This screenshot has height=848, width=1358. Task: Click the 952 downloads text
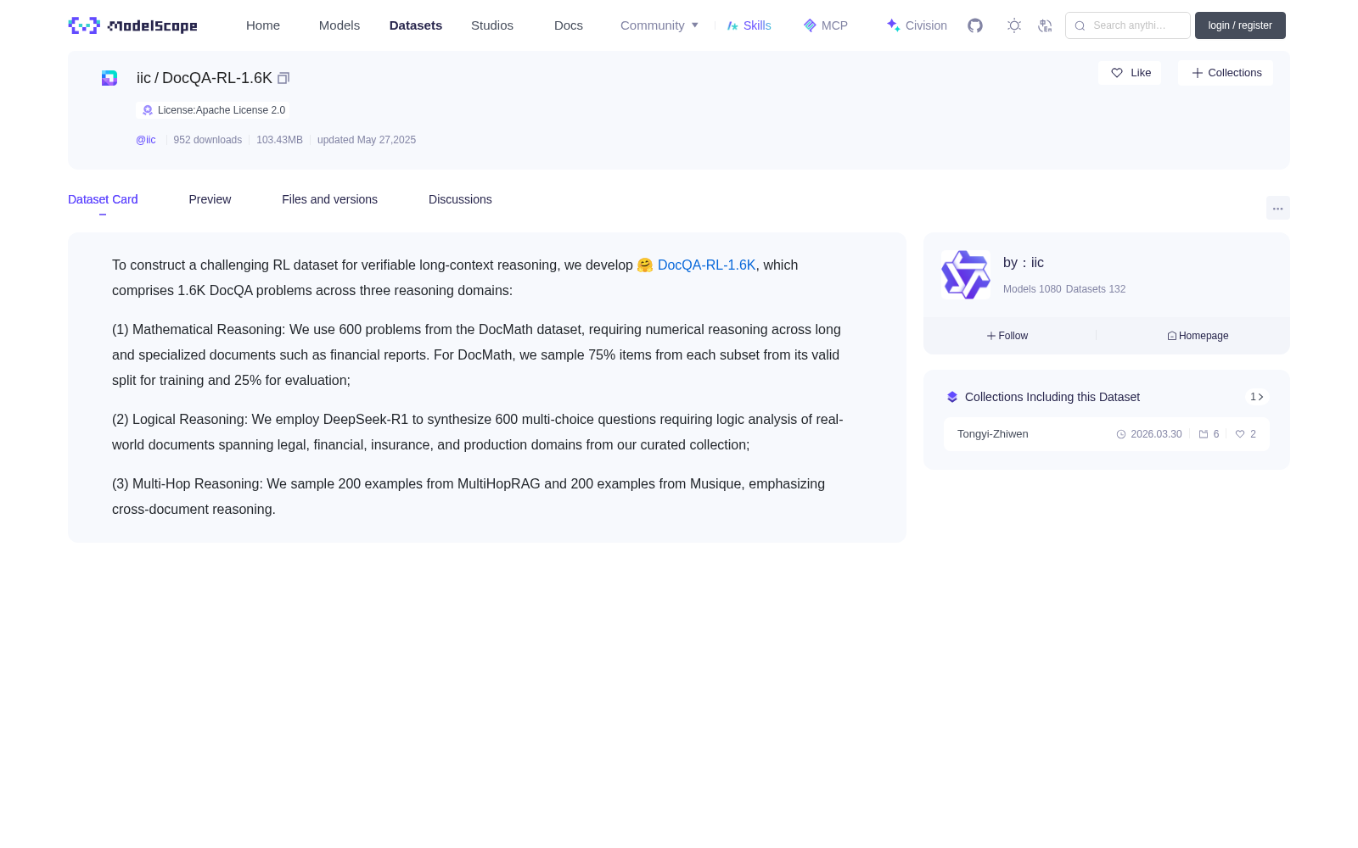(x=208, y=140)
